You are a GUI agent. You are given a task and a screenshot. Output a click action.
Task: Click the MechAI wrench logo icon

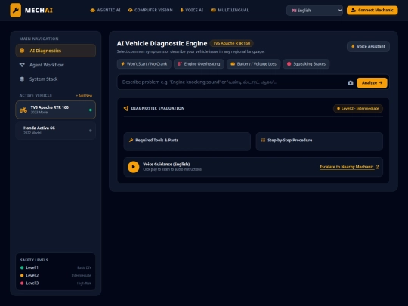[16, 10]
